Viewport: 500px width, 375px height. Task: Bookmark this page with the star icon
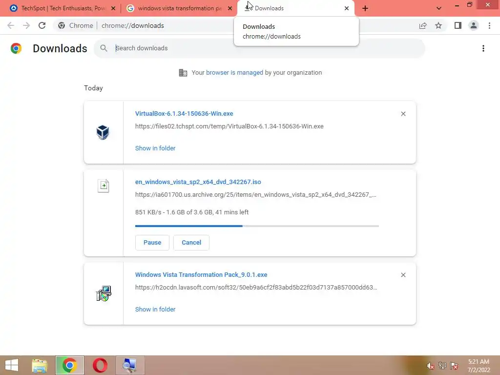438,25
